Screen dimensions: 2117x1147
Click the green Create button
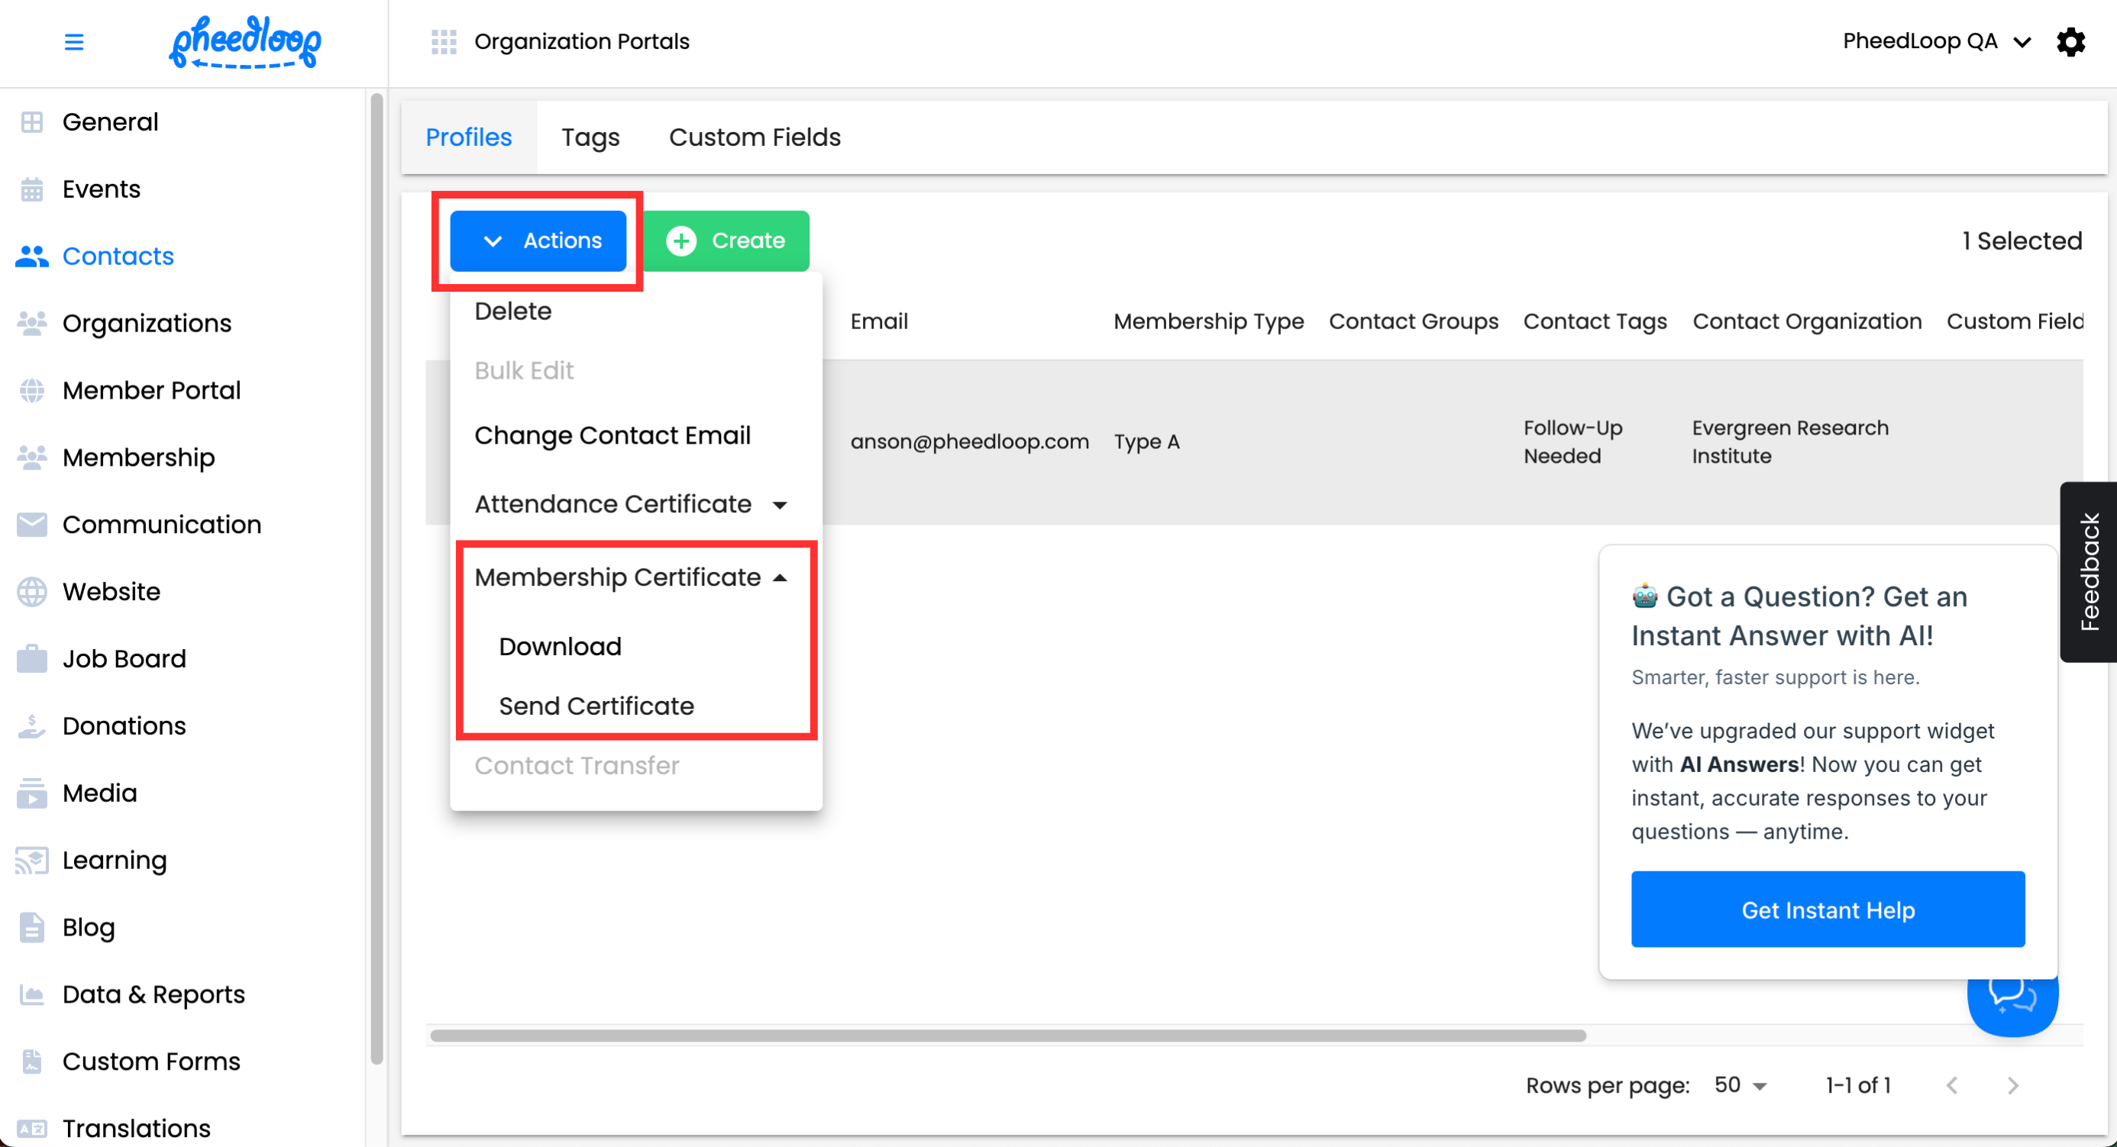pos(726,241)
